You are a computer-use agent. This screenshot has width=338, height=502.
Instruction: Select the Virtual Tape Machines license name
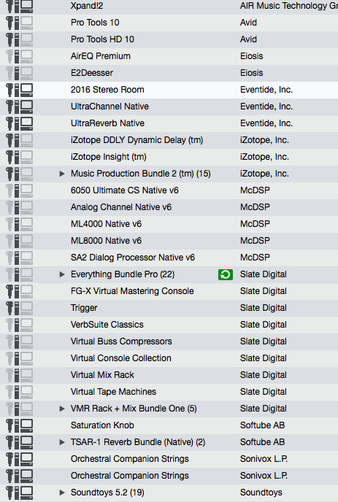(x=113, y=392)
